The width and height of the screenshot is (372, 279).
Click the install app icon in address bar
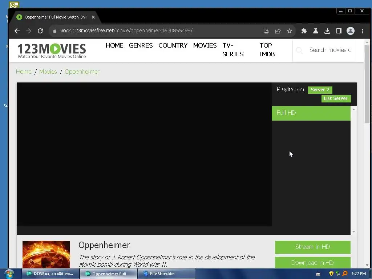266,31
